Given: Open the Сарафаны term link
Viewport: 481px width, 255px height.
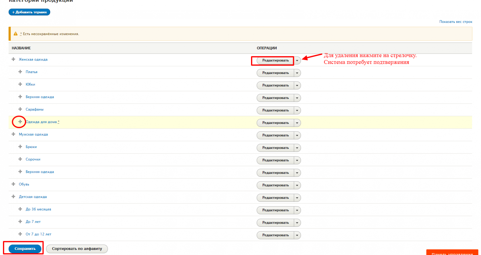Looking at the screenshot, I should (35, 109).
